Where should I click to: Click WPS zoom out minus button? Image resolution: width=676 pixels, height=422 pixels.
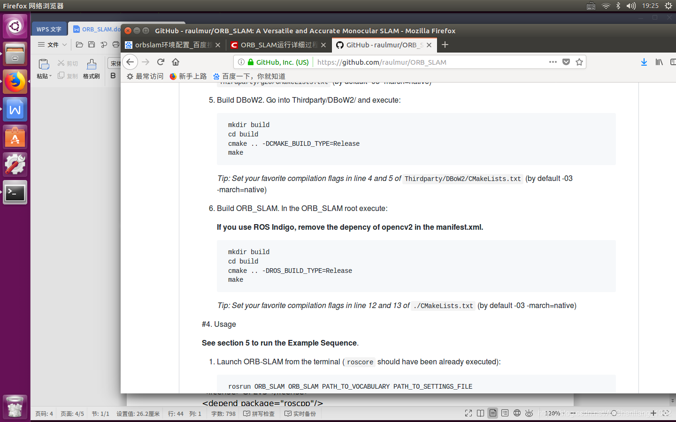coord(574,413)
